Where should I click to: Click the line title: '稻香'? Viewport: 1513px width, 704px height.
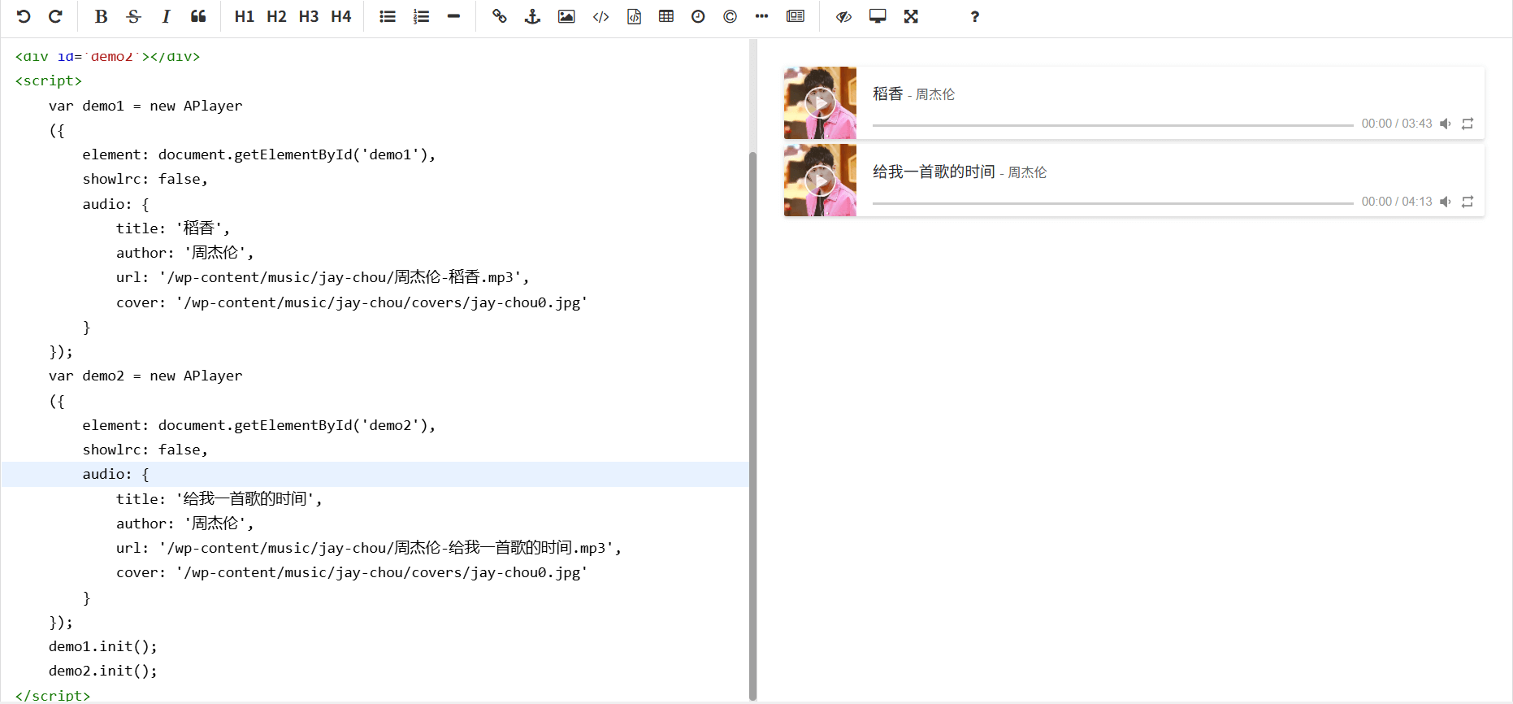pos(172,228)
